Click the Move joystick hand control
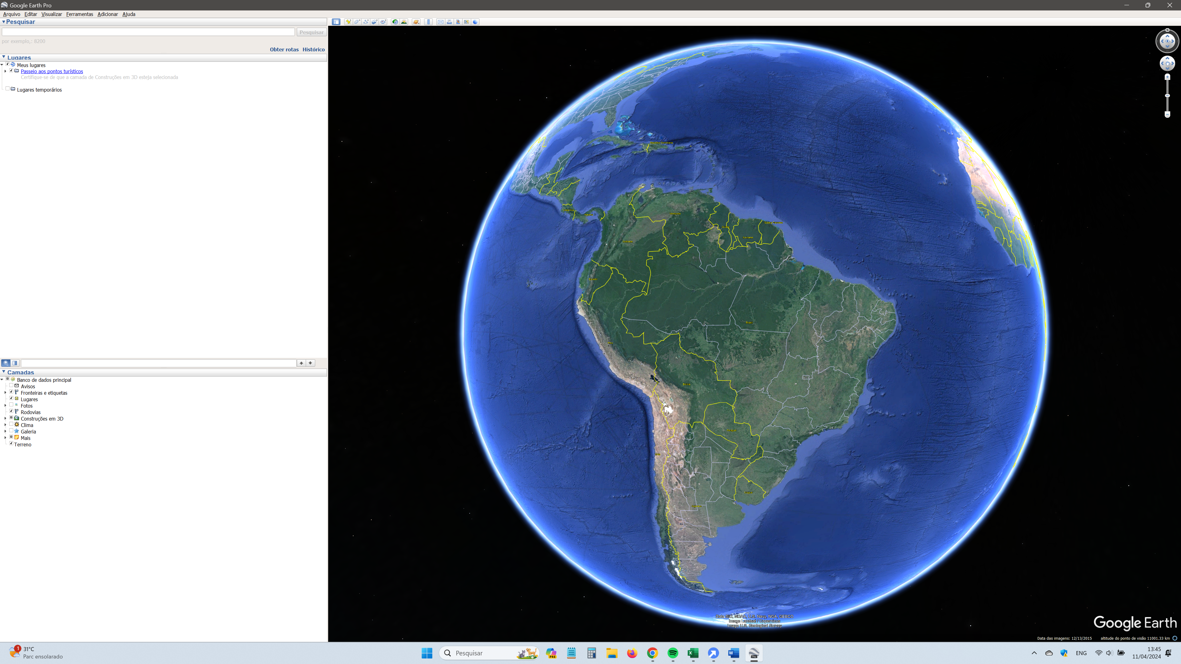Viewport: 1181px width, 664px height. (1167, 63)
